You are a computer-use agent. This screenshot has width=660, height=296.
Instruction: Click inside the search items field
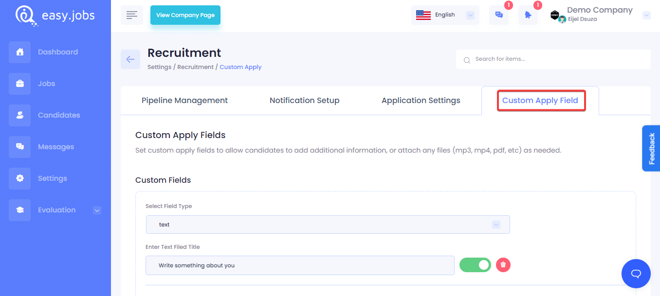(553, 59)
